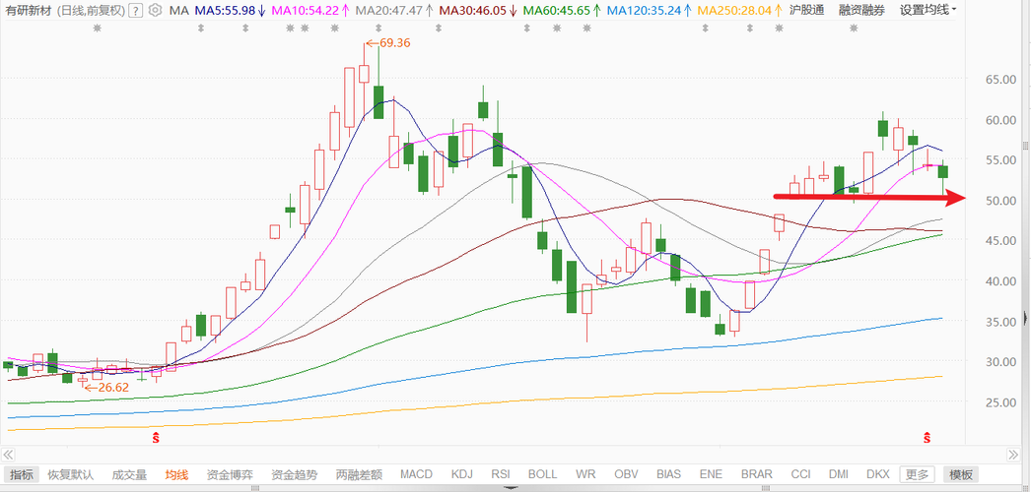Select 恢复默认 in the indicator bar
1031x492 pixels.
(71, 474)
